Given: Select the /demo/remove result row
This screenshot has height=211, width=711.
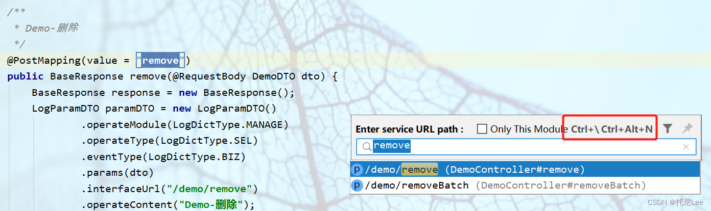Looking at the screenshot, I should point(525,169).
